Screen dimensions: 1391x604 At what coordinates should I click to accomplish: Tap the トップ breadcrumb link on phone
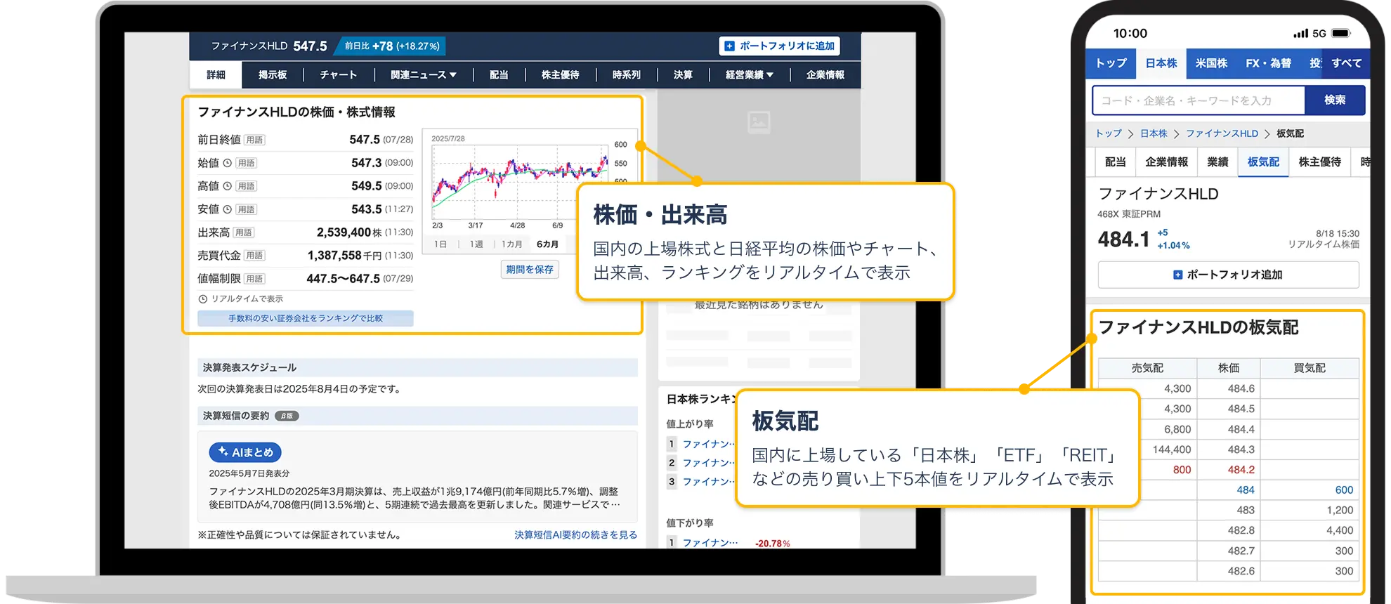1109,133
